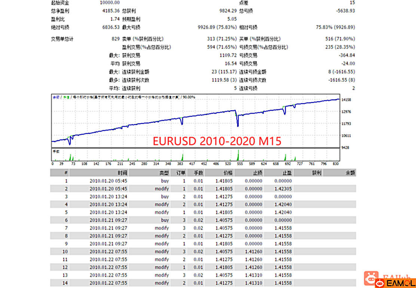Click the deepest equity dip on chart
The width and height of the screenshot is (416, 288).
click(x=238, y=125)
